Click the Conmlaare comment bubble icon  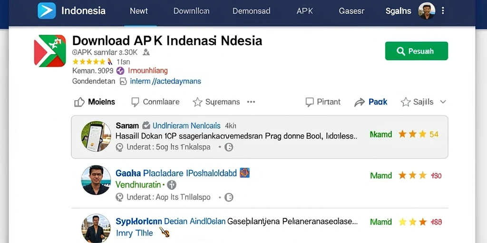click(x=135, y=102)
